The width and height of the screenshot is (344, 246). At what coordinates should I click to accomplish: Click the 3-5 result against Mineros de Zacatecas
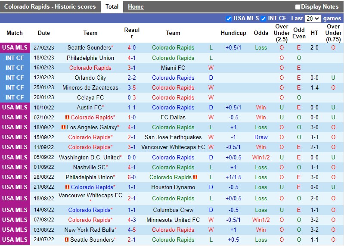pos(132,87)
